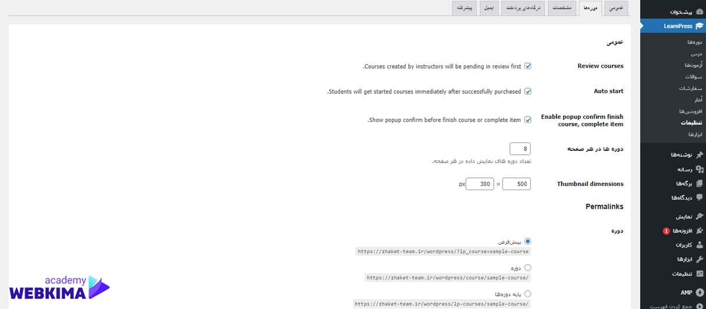The width and height of the screenshot is (706, 309).
Task: Click the برگه‌ها pages icon
Action: point(699,183)
